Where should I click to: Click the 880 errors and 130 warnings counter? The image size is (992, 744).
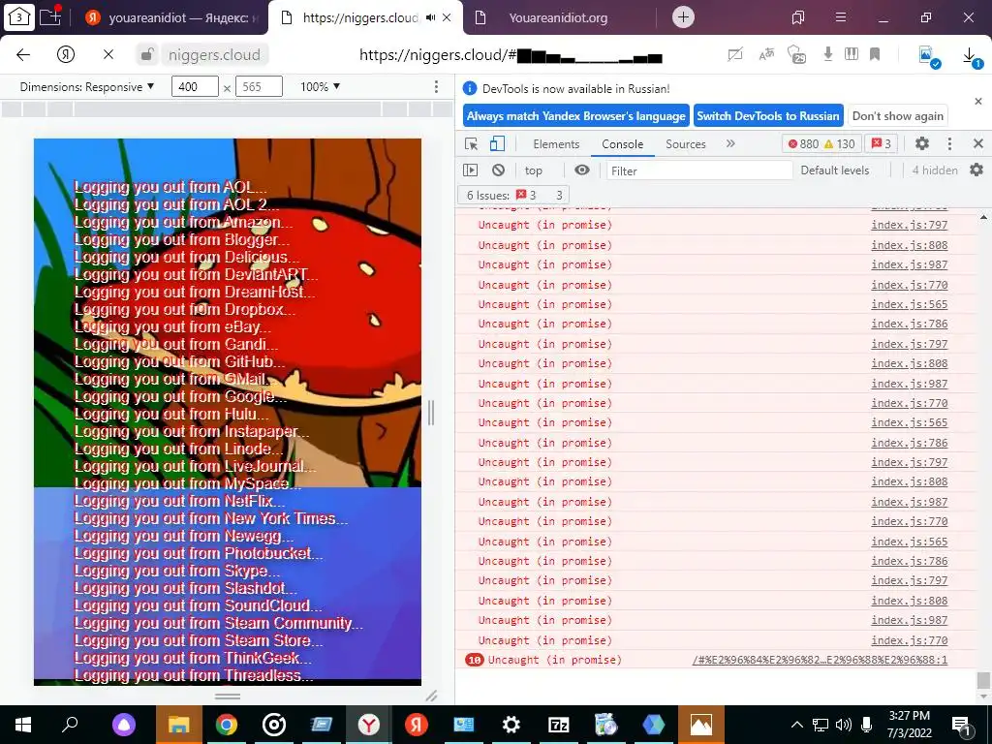click(x=821, y=143)
